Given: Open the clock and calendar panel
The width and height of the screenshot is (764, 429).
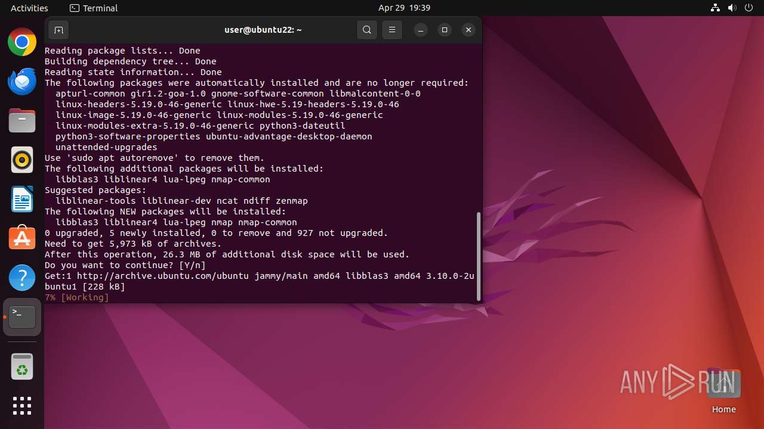Looking at the screenshot, I should (404, 8).
